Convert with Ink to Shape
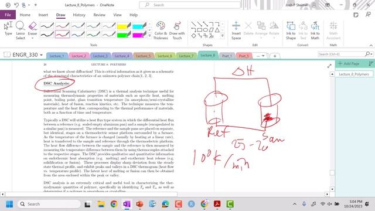 click(x=291, y=30)
